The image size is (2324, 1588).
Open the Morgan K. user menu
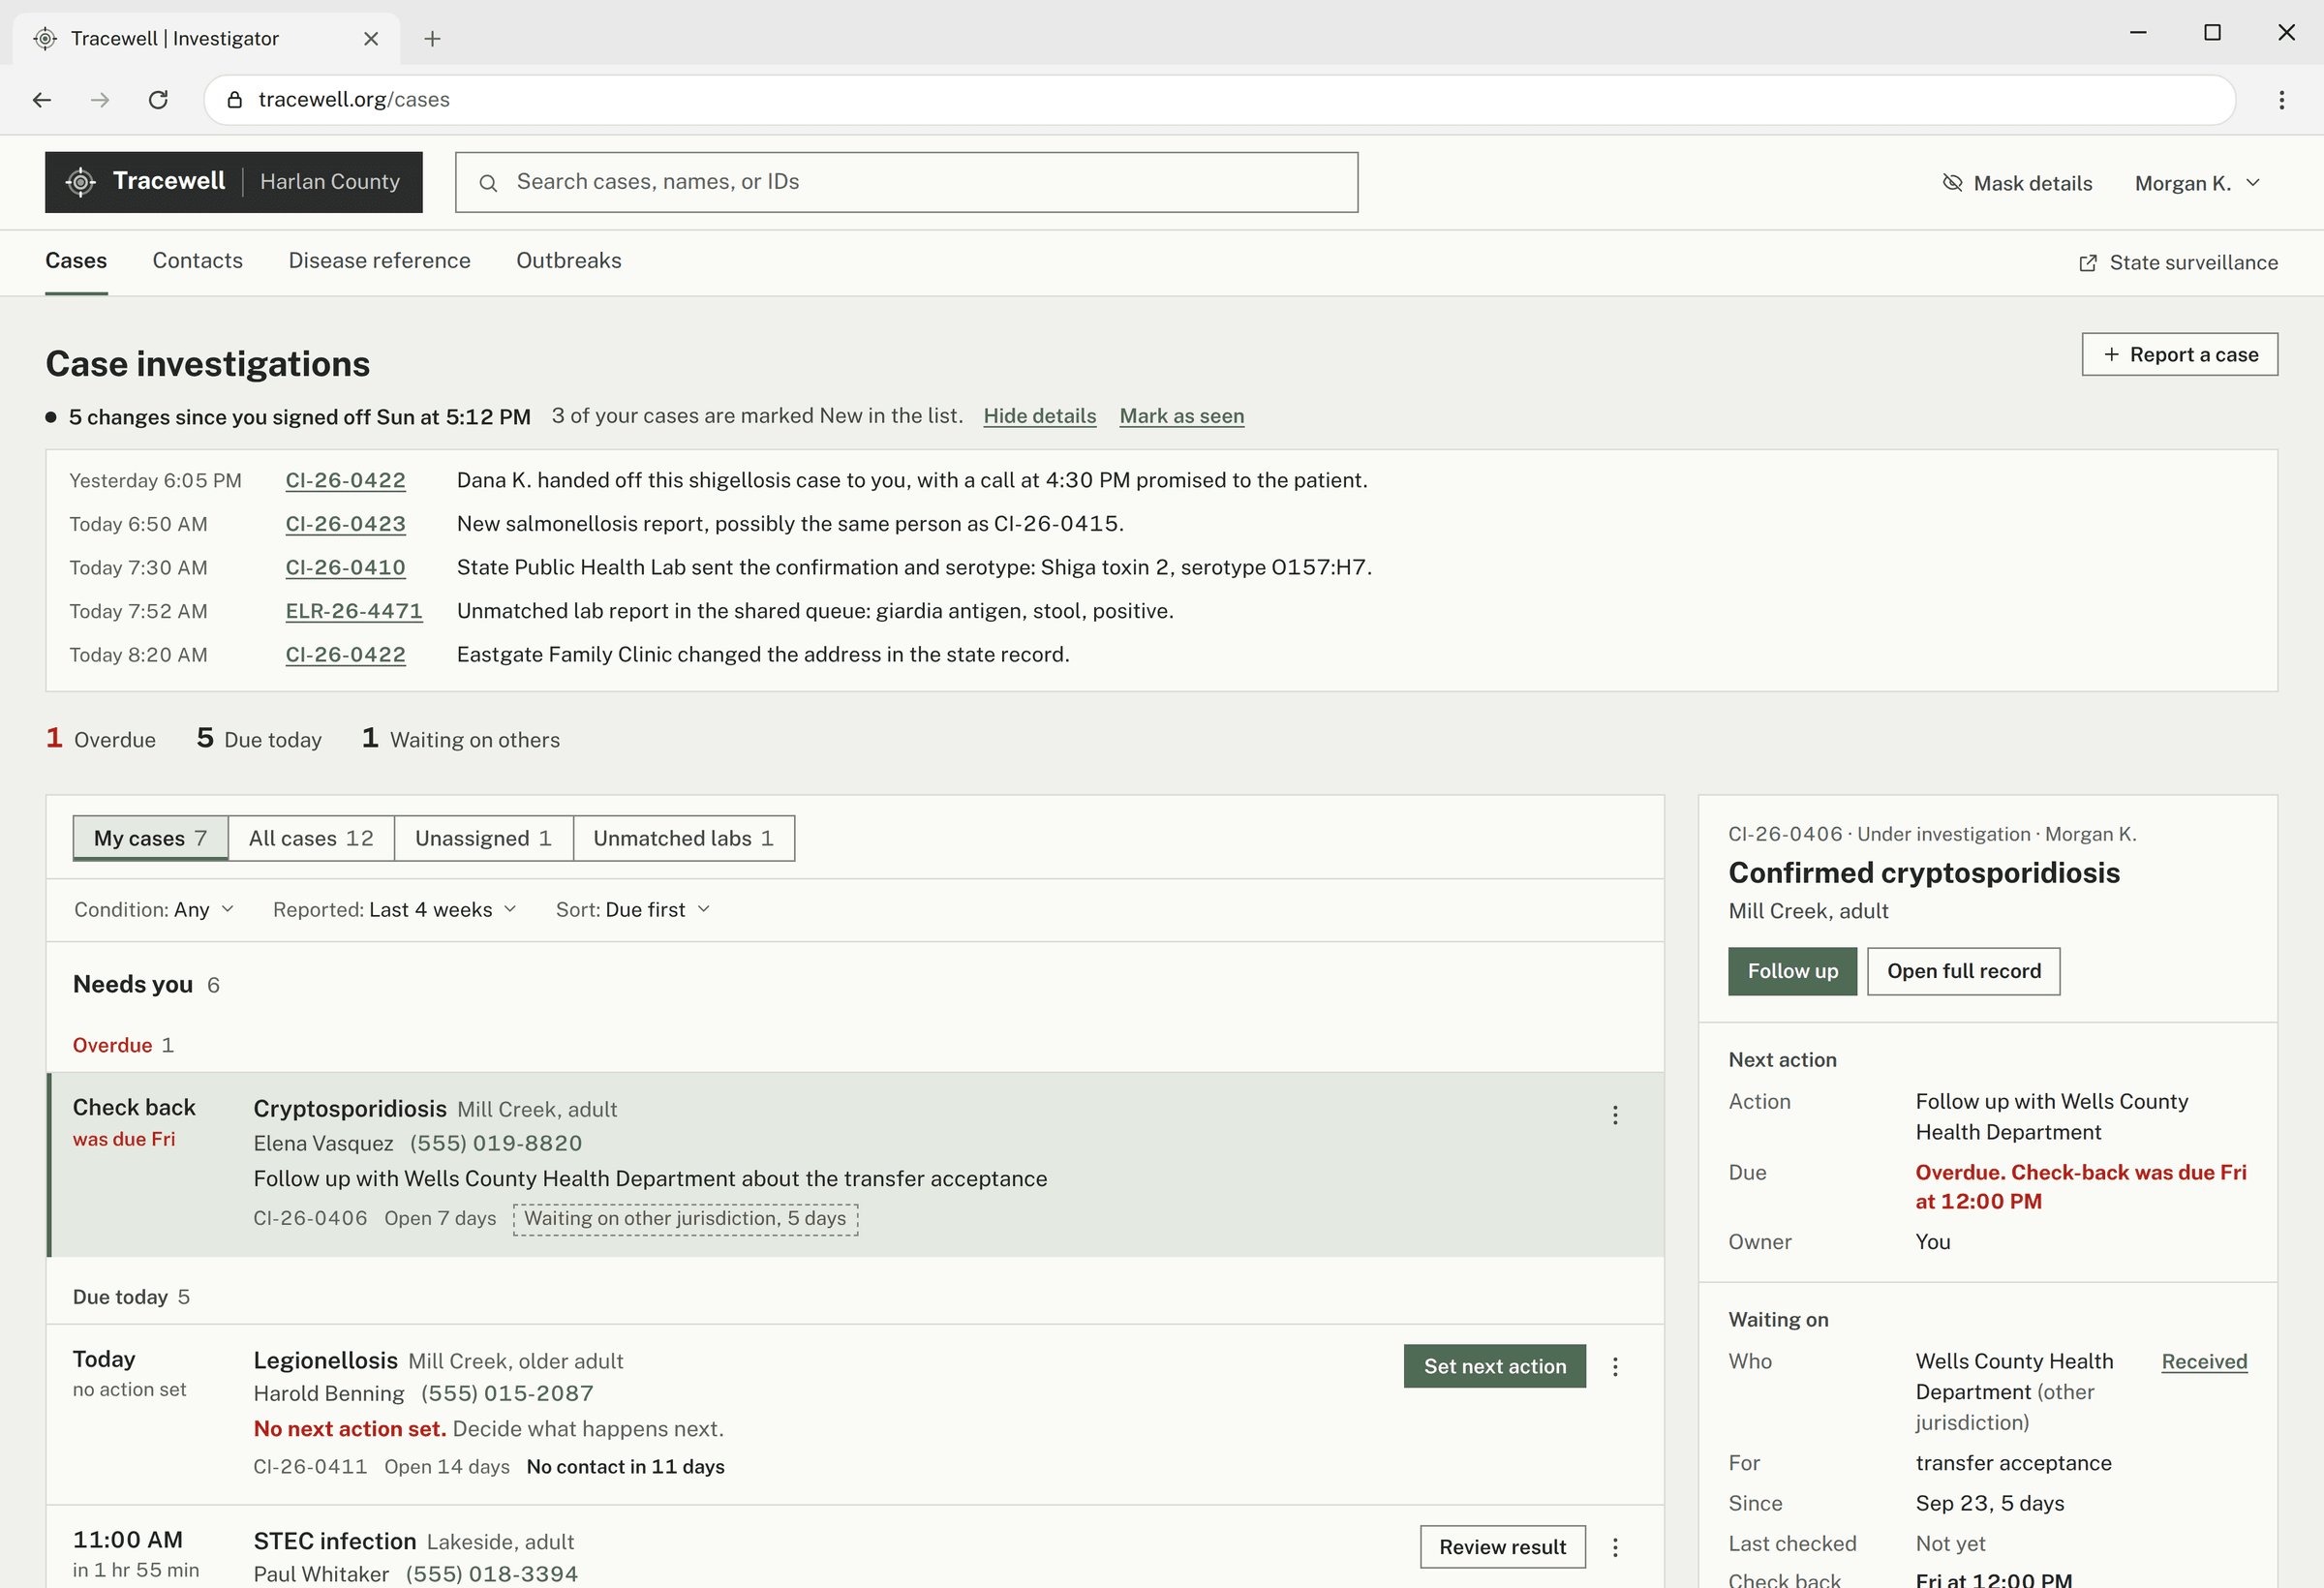[x=2197, y=183]
